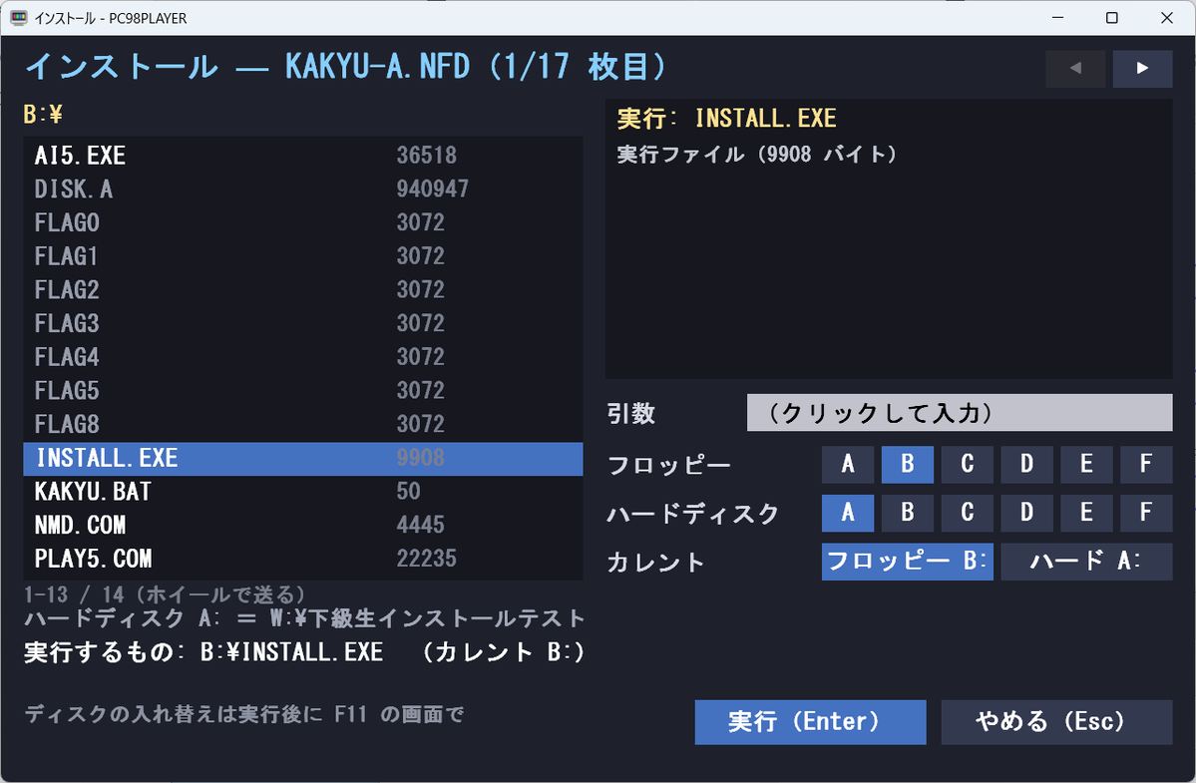Image resolution: width=1196 pixels, height=783 pixels.
Task: Select floppy drive A
Action: pyautogui.click(x=848, y=464)
